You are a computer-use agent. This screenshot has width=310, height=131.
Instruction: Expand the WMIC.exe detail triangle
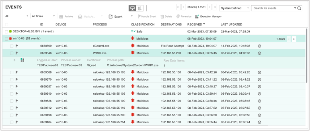click(14, 60)
